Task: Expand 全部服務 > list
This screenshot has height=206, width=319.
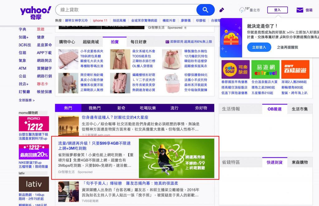Action: click(27, 100)
